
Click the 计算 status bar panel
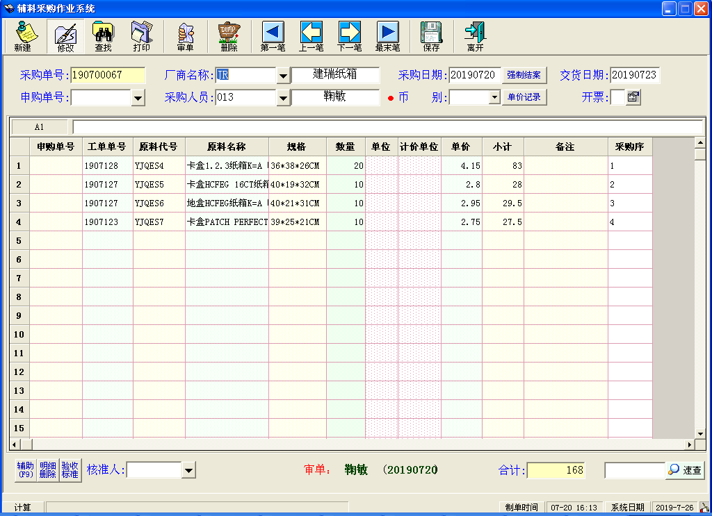coord(23,508)
